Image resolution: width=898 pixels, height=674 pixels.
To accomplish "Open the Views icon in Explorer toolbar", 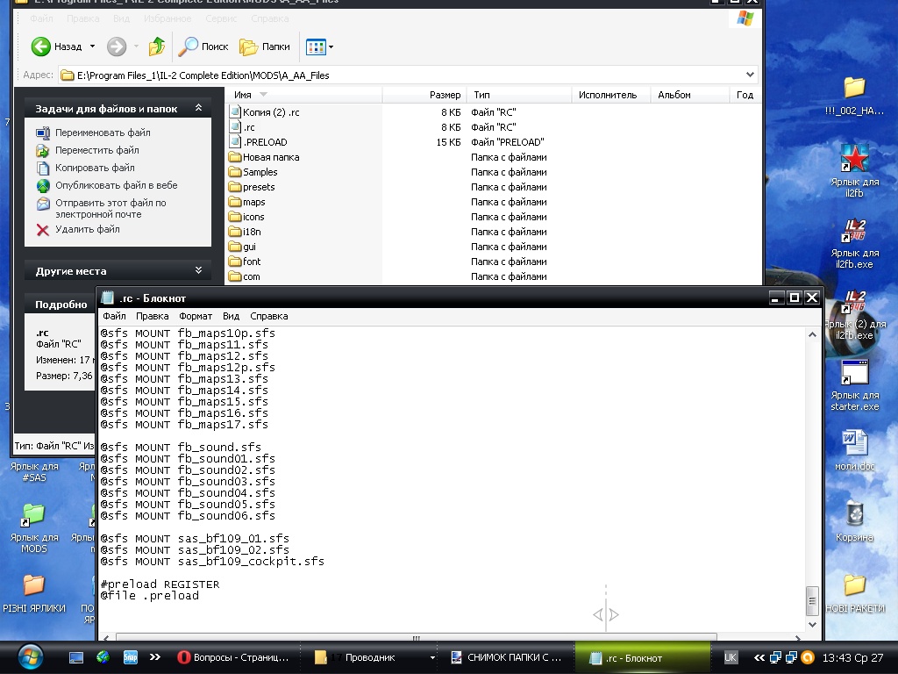I will pyautogui.click(x=316, y=47).
